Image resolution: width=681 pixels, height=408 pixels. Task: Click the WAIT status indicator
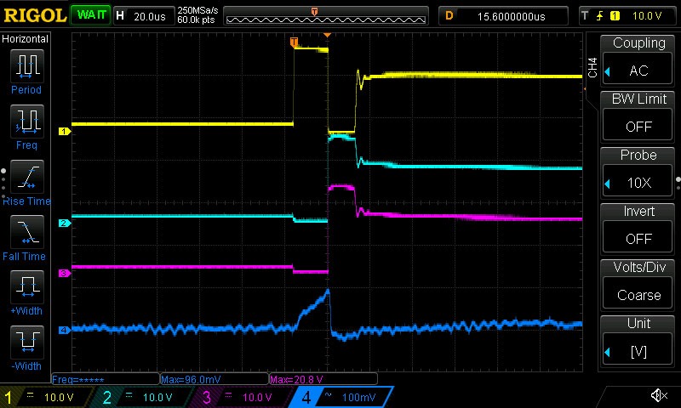tap(91, 15)
